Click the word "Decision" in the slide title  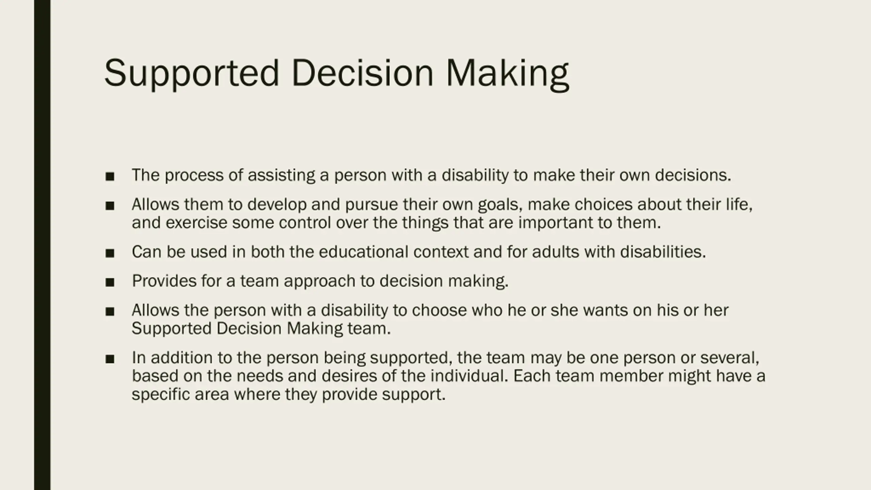[363, 73]
